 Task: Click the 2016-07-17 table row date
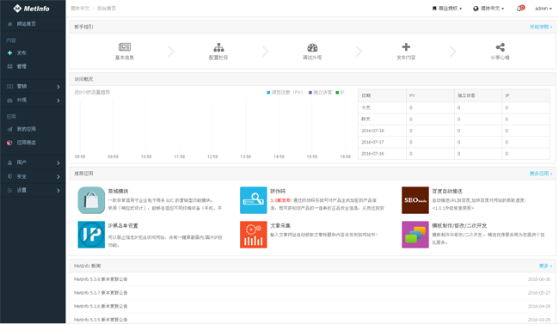pos(372,142)
